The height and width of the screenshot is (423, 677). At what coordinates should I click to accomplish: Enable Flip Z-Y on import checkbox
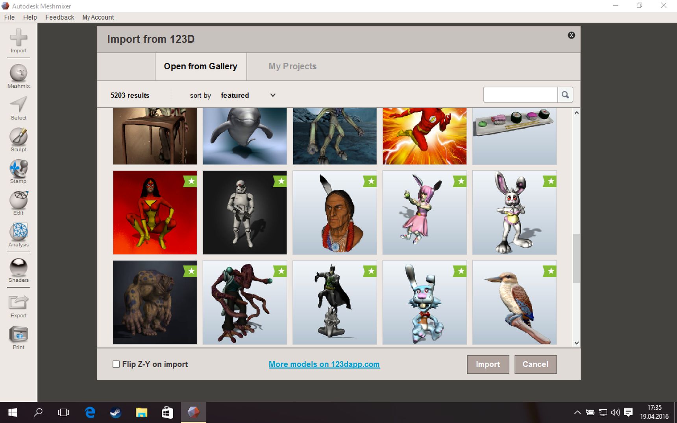(116, 364)
